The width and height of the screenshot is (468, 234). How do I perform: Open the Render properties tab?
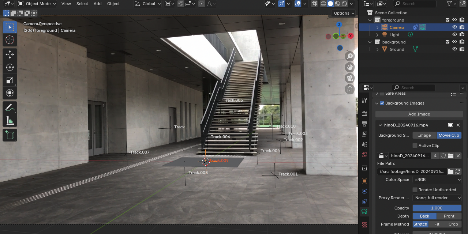[x=364, y=114]
